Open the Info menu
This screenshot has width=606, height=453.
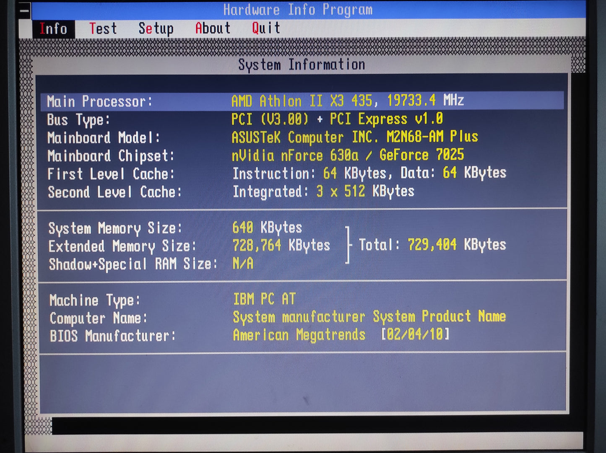pos(53,29)
